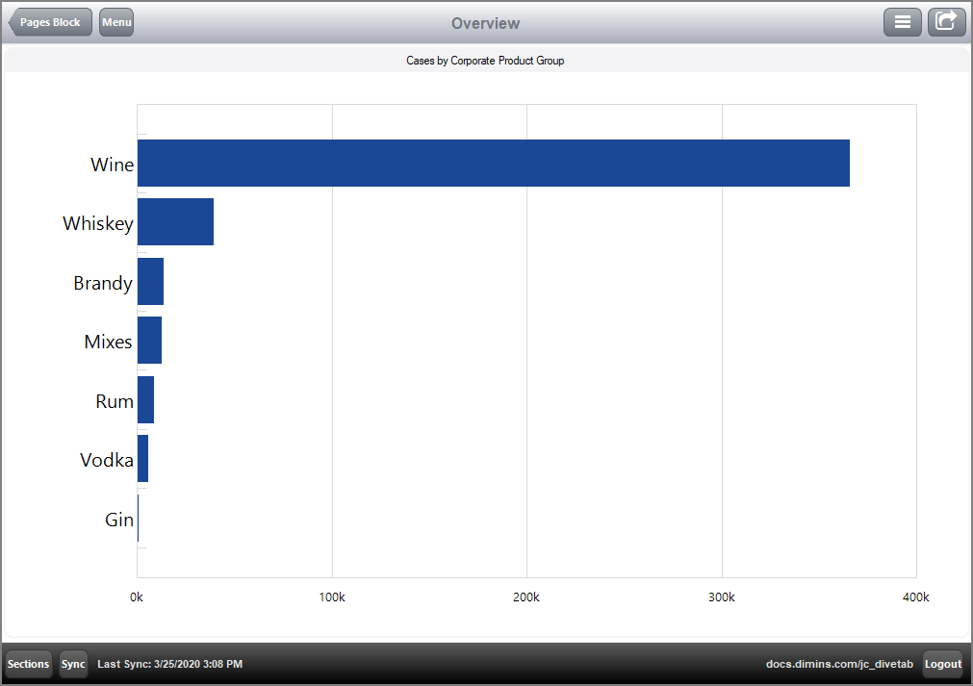The width and height of the screenshot is (973, 686).
Task: Select the Brandy bar
Action: 150,281
